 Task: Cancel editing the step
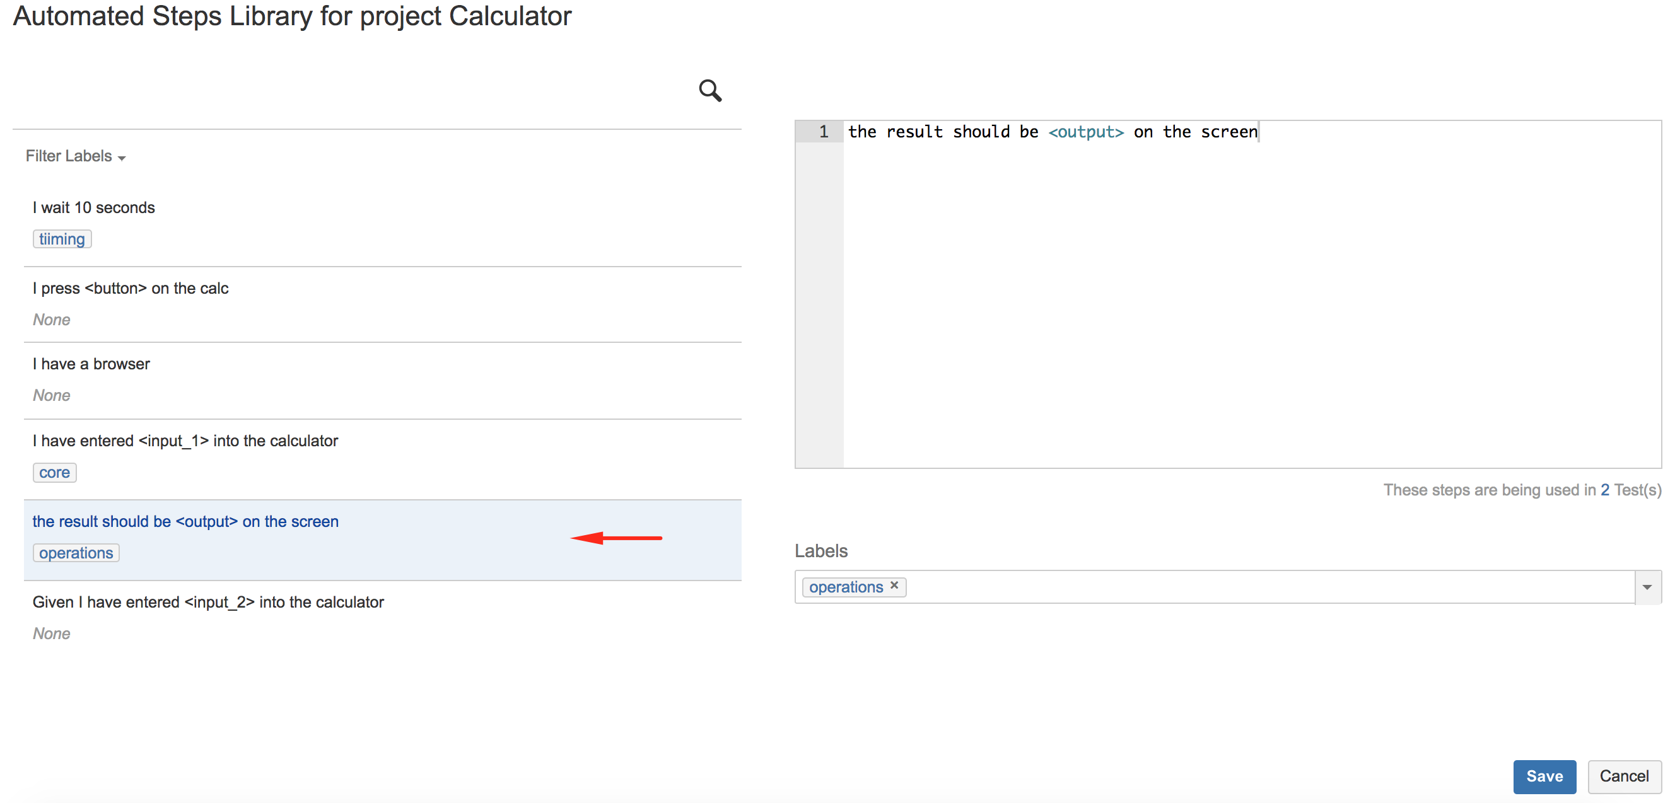(x=1624, y=776)
